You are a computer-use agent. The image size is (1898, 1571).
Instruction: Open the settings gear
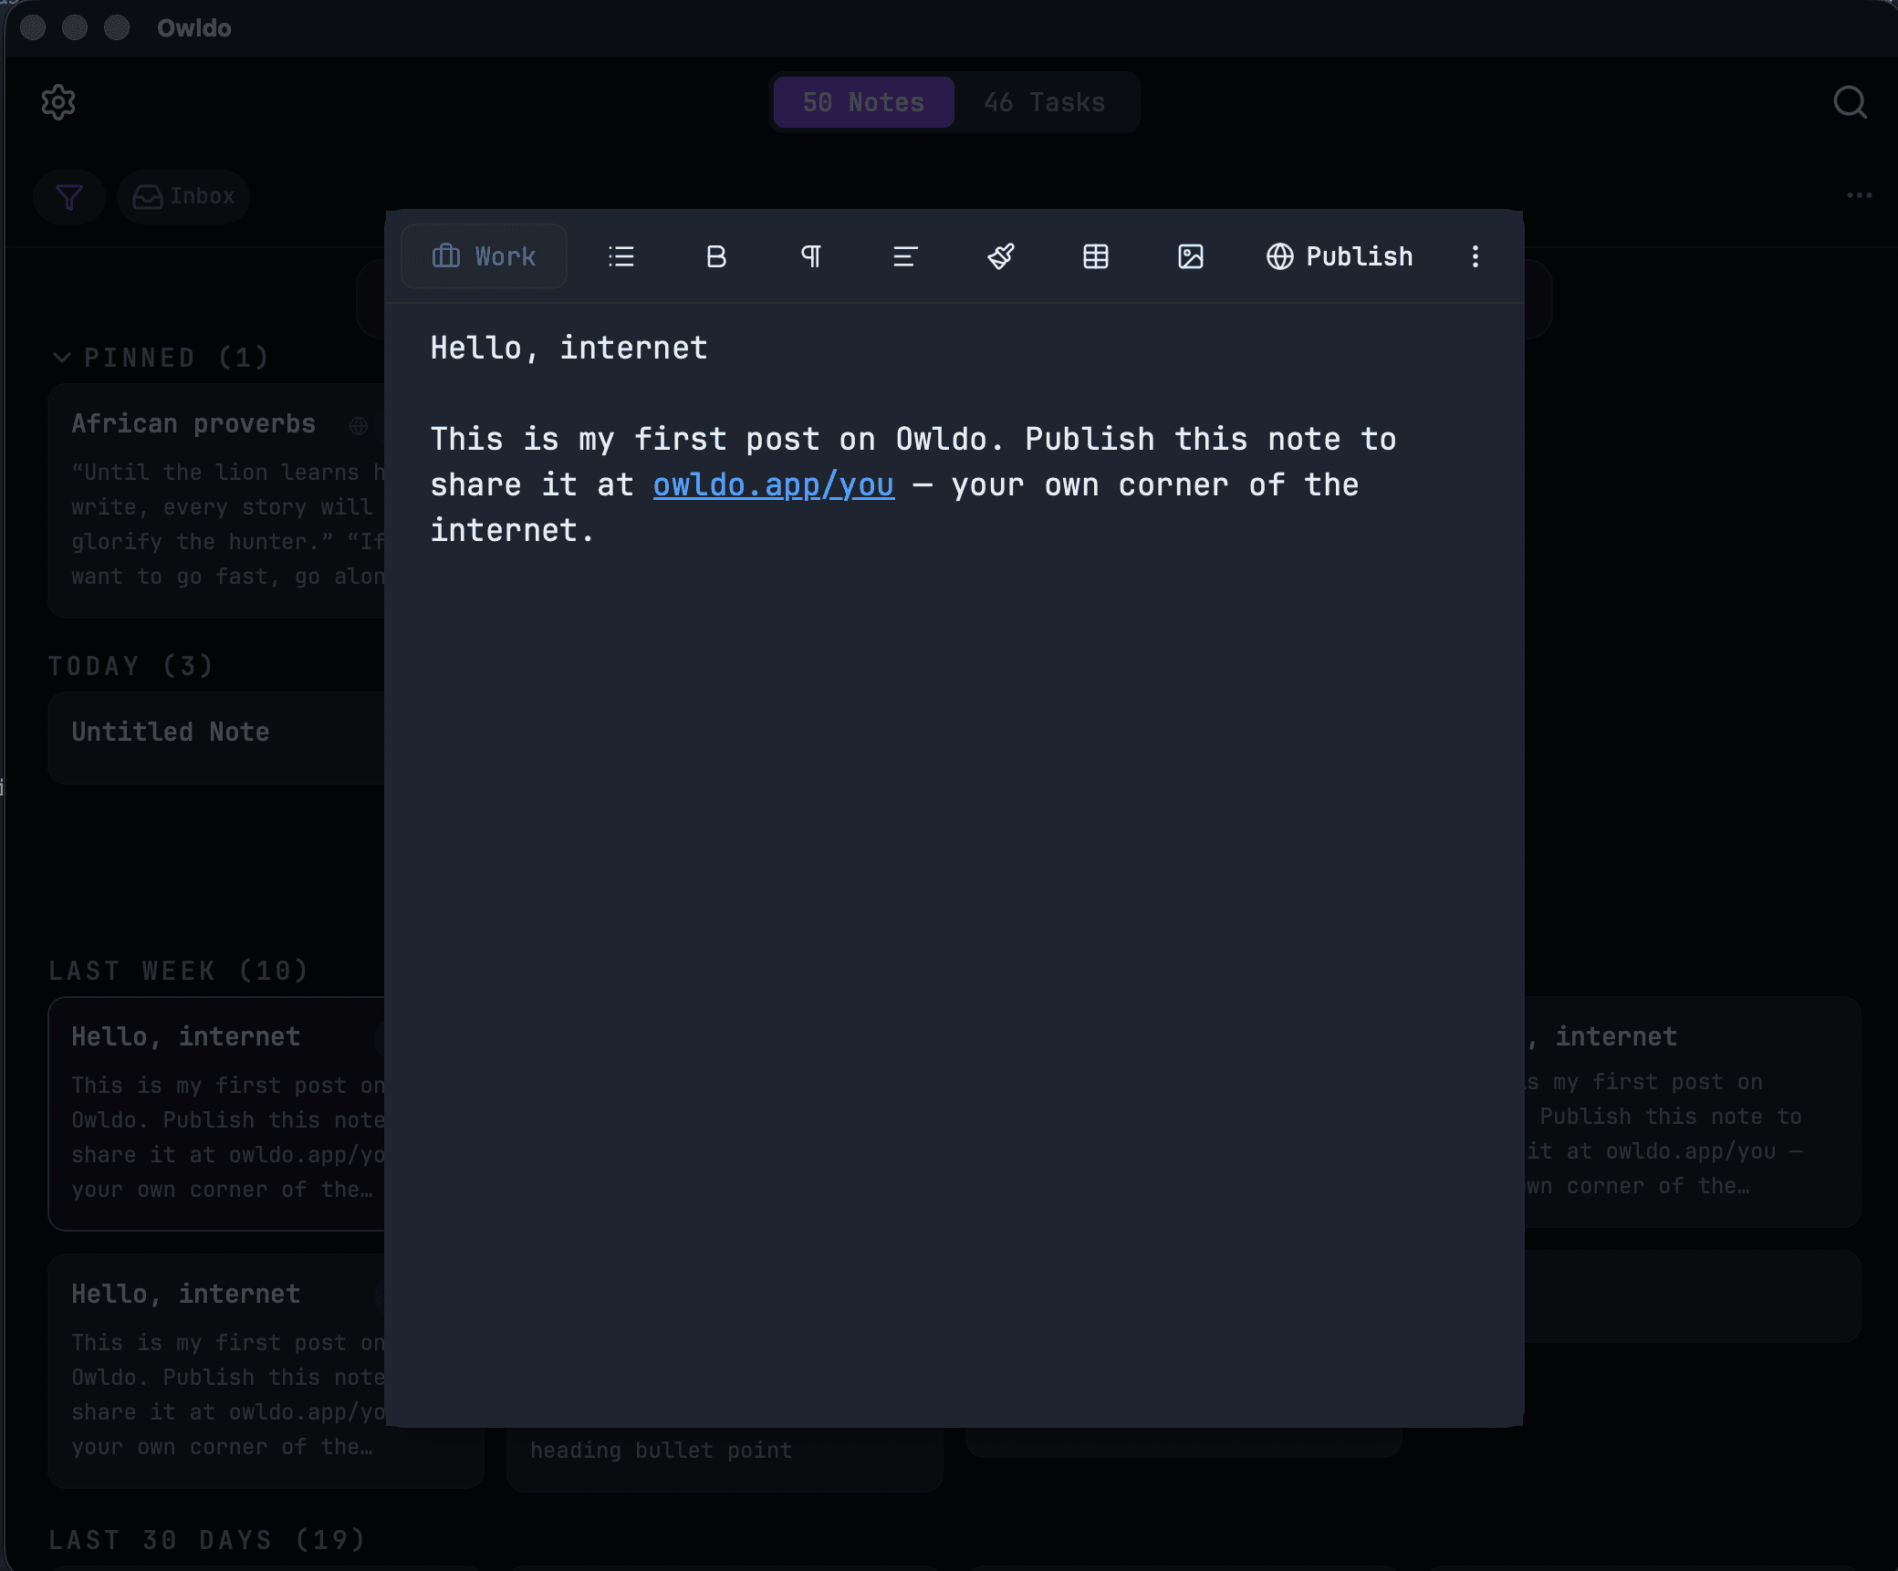coord(58,102)
